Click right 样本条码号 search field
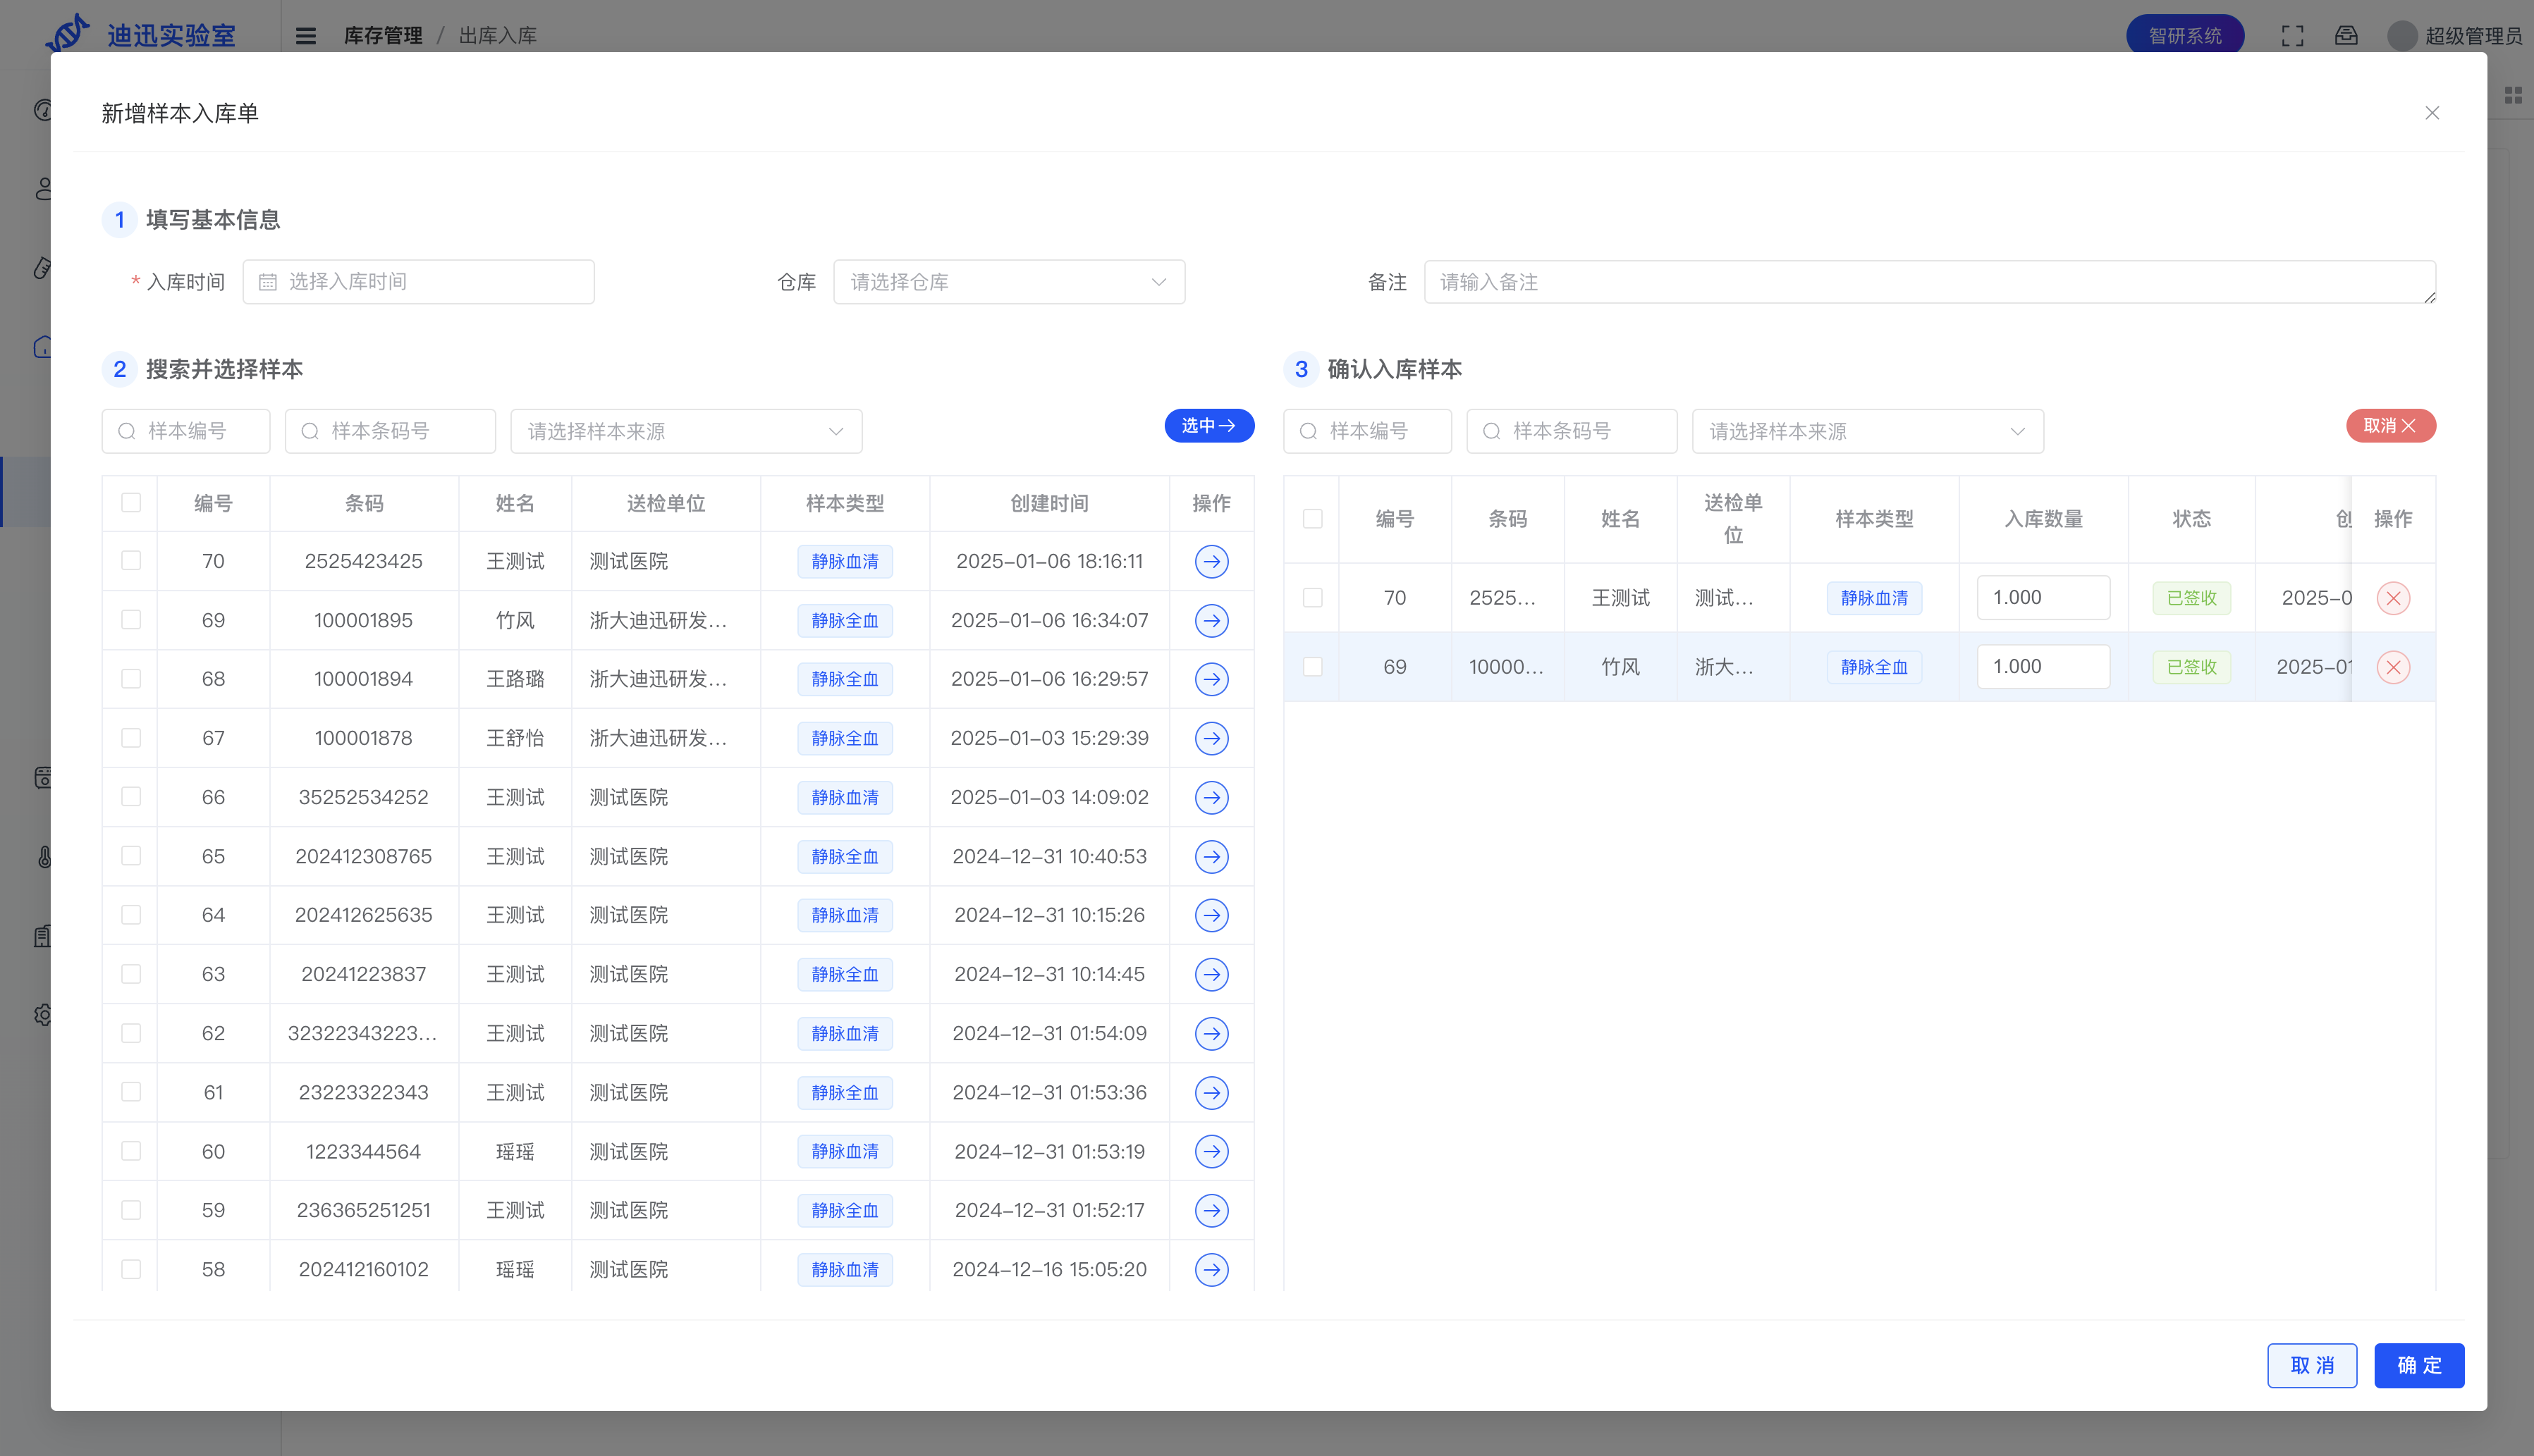The width and height of the screenshot is (2534, 1456). click(1571, 431)
